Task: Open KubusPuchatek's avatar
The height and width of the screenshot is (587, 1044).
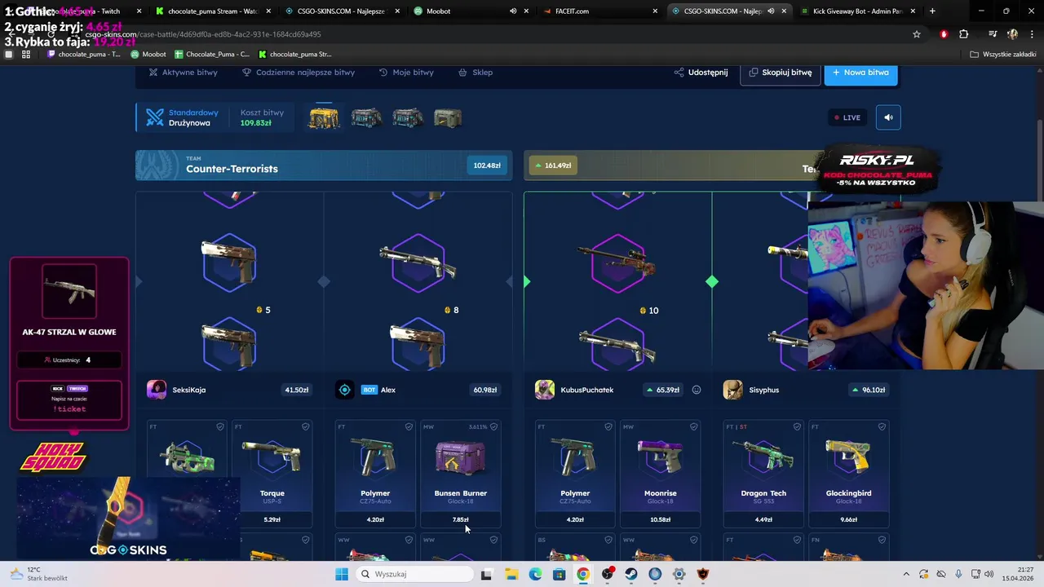Action: tap(545, 390)
